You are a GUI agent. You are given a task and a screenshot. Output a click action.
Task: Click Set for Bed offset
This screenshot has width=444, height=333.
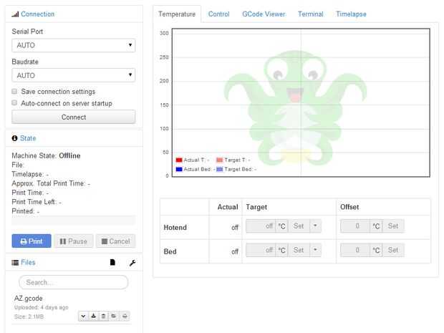pyautogui.click(x=393, y=250)
